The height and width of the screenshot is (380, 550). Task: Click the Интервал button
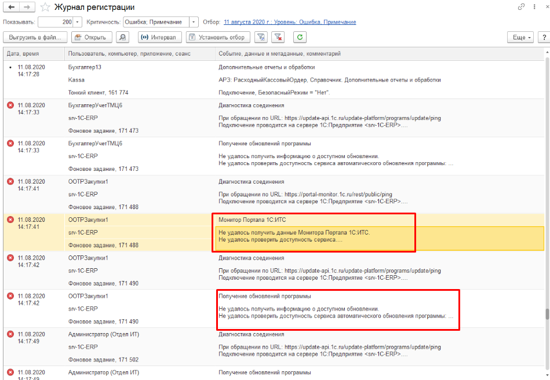(x=160, y=37)
